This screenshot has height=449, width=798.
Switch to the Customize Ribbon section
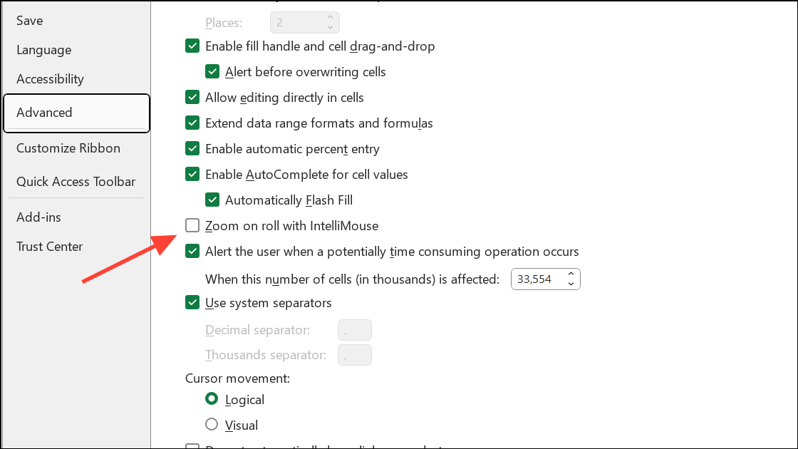pos(68,148)
